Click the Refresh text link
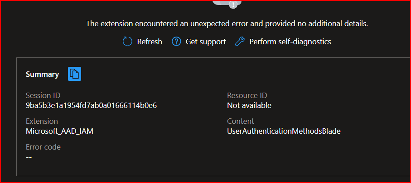 coord(150,42)
